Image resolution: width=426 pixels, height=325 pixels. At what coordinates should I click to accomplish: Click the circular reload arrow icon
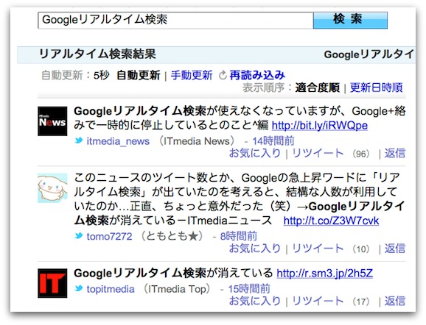pos(223,75)
